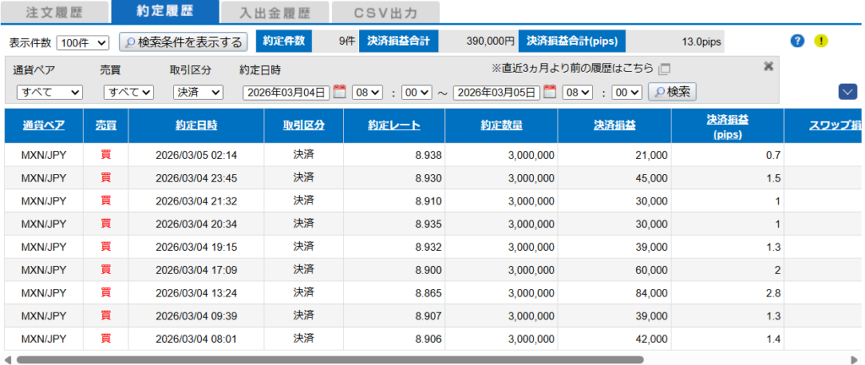Image resolution: width=865 pixels, height=365 pixels.
Task: Click the older history popup window icon
Action: (665, 68)
